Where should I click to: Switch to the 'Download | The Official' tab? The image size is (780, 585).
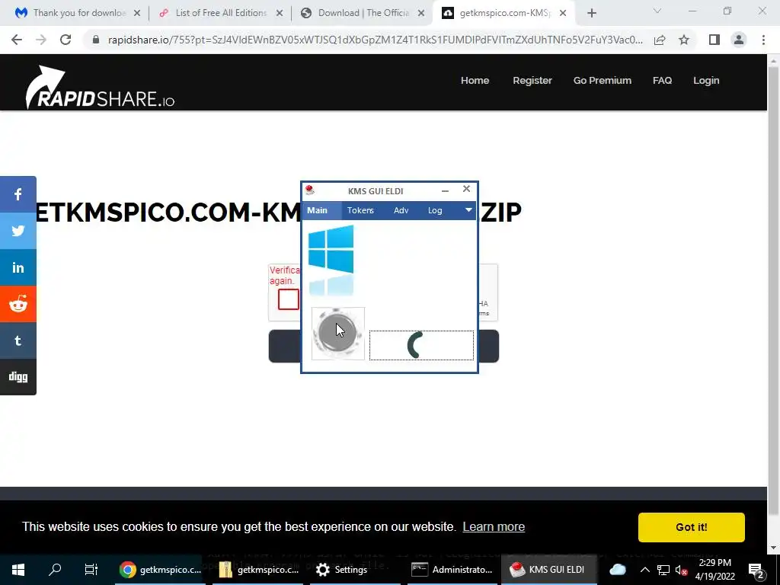tap(363, 13)
